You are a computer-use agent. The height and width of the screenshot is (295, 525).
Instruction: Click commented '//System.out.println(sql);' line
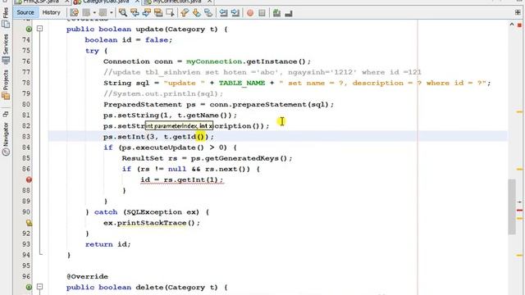click(x=163, y=93)
